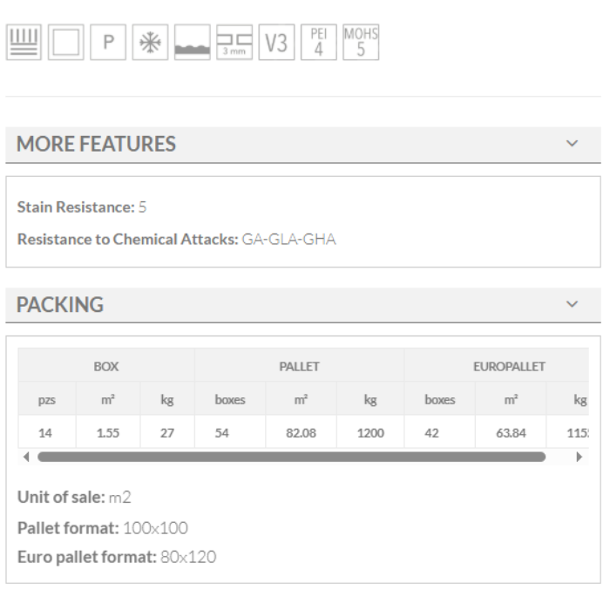Click the BOX column header

(x=106, y=367)
